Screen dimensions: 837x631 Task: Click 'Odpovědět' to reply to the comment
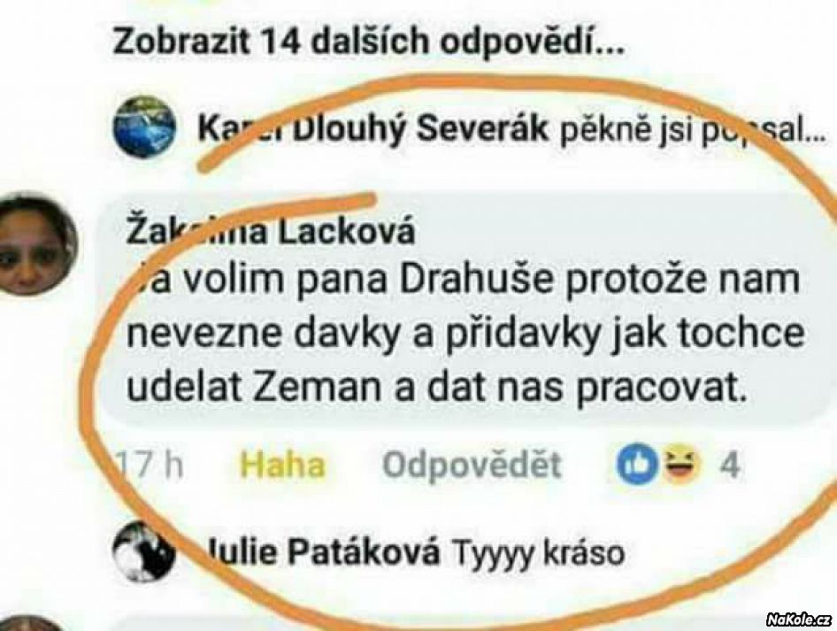(x=472, y=466)
